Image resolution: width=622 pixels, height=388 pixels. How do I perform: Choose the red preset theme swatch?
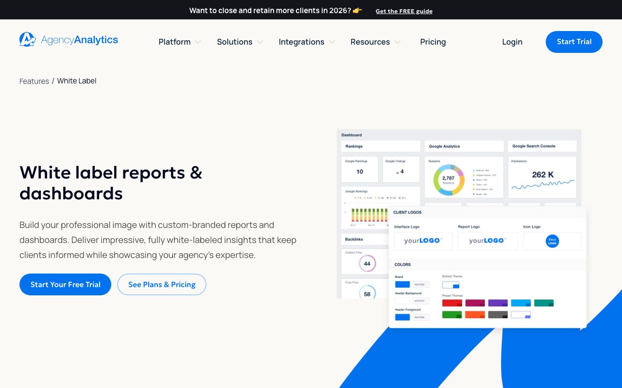pyautogui.click(x=452, y=303)
